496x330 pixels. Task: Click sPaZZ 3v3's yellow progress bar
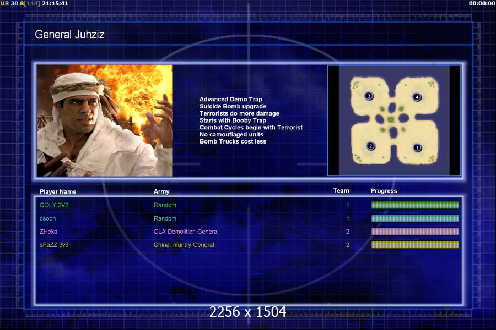[414, 245]
